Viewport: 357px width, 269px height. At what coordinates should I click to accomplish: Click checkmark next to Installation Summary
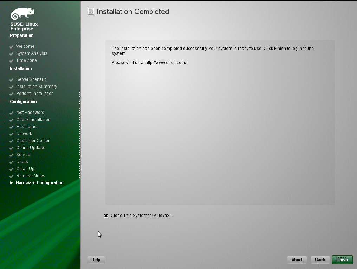11,87
